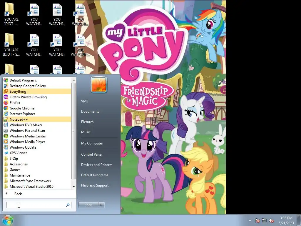Open Documents from Start menu

click(90, 112)
